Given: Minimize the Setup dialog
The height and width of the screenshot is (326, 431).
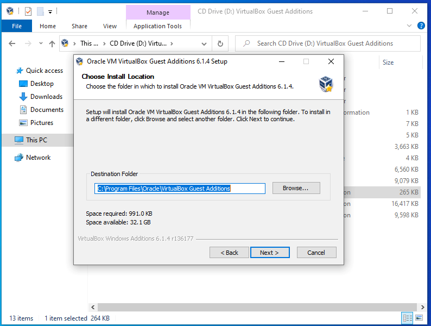Looking at the screenshot, I should click(282, 61).
